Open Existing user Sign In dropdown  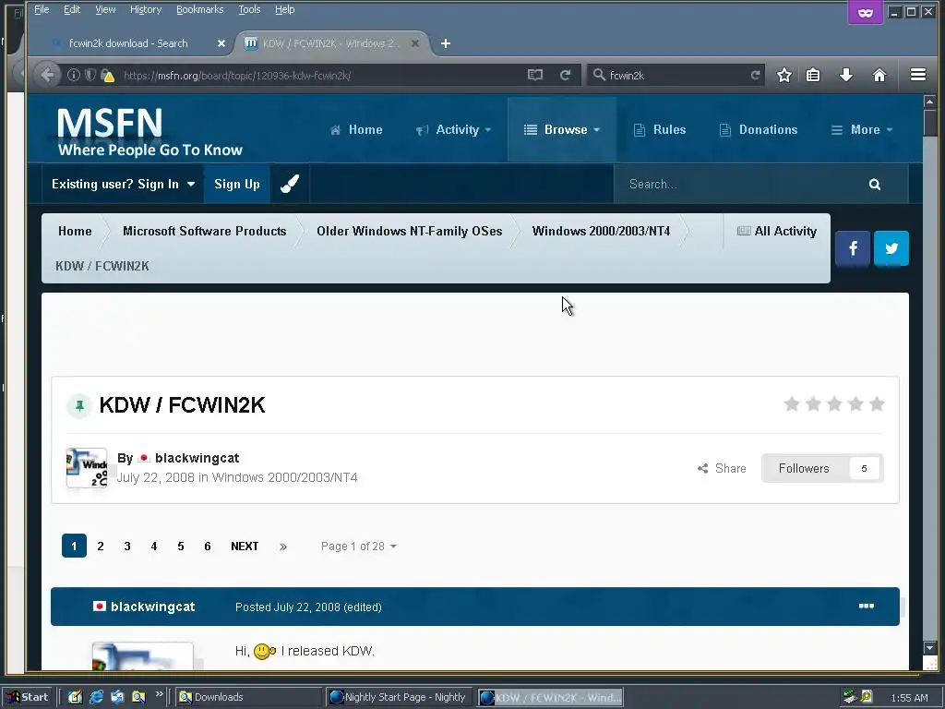tap(123, 184)
